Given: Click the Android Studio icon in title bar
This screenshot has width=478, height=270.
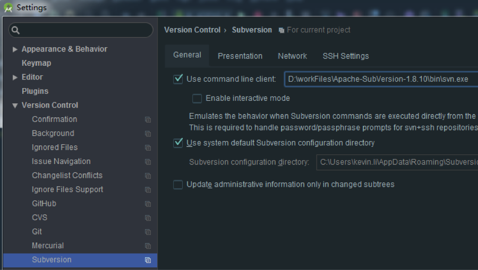Looking at the screenshot, I should tap(8, 8).
